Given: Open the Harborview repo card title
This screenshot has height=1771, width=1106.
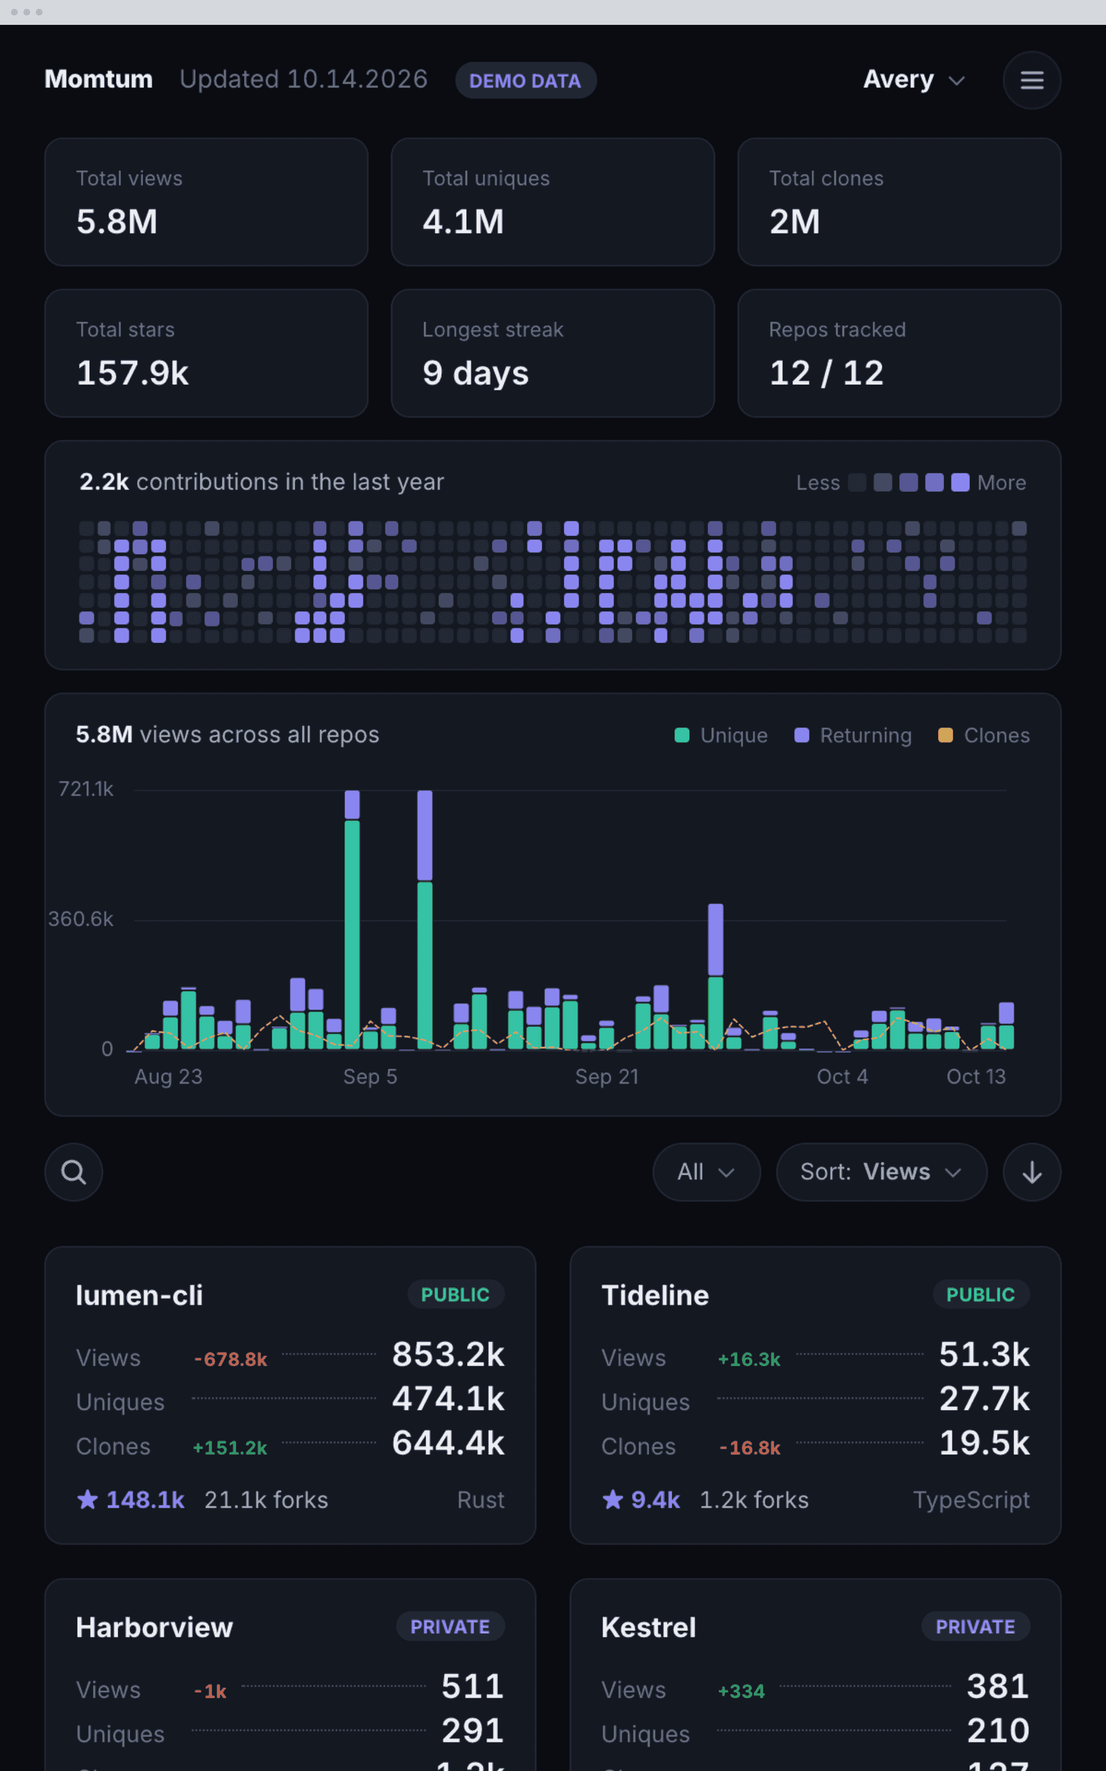Looking at the screenshot, I should [154, 1627].
